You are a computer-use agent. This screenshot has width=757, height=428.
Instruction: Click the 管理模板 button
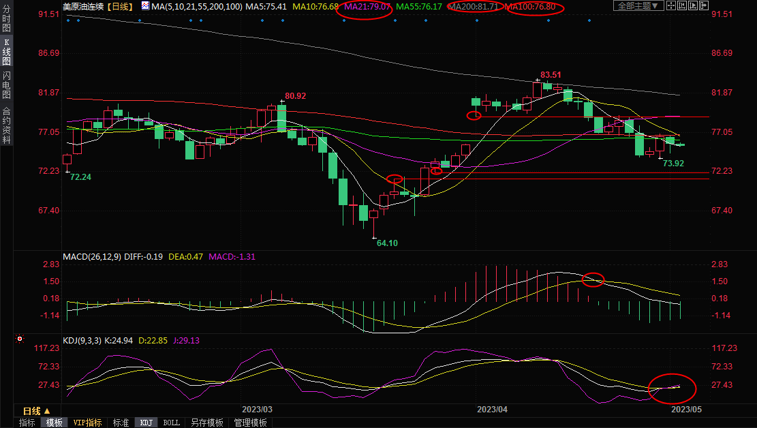click(x=250, y=423)
